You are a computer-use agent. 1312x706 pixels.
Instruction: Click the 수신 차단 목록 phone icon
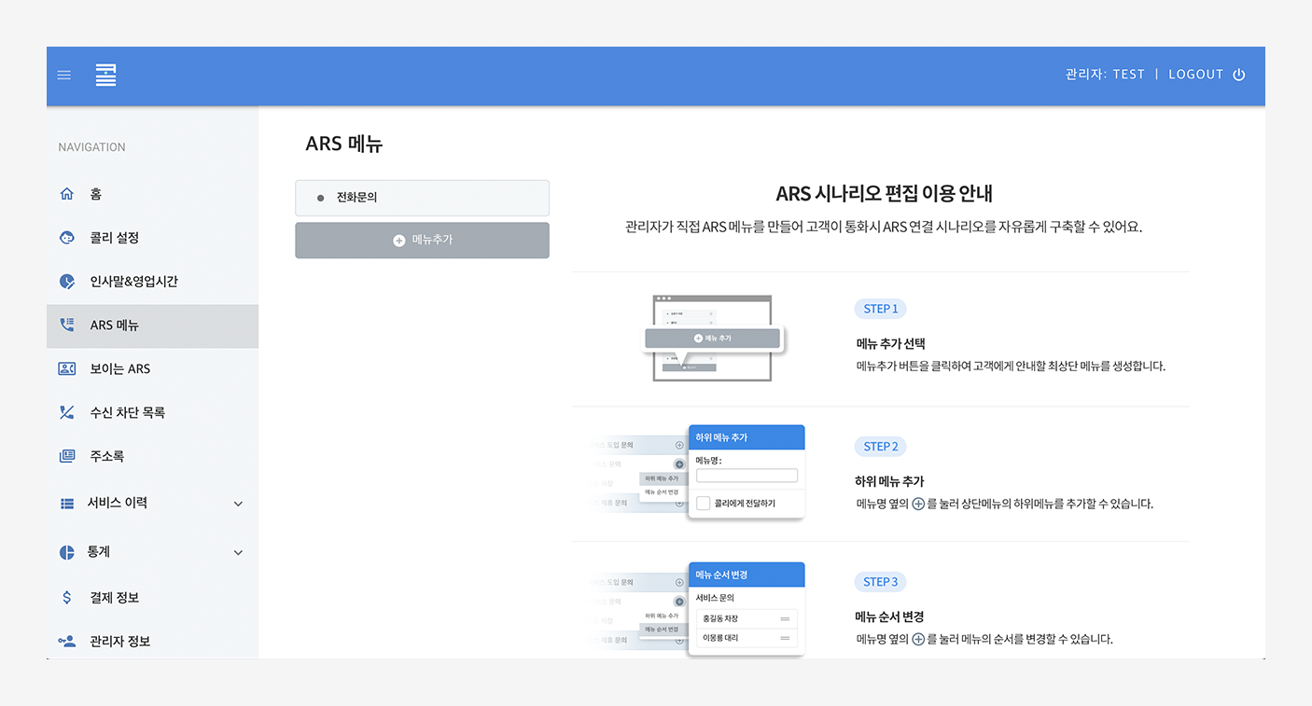[66, 412]
